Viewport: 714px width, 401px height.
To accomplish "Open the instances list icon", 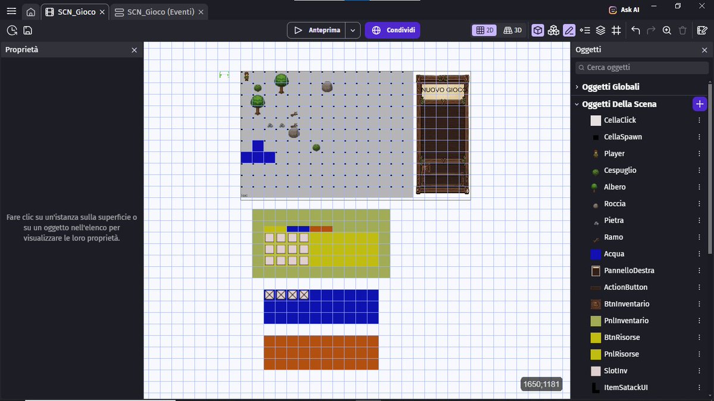I will click(585, 30).
